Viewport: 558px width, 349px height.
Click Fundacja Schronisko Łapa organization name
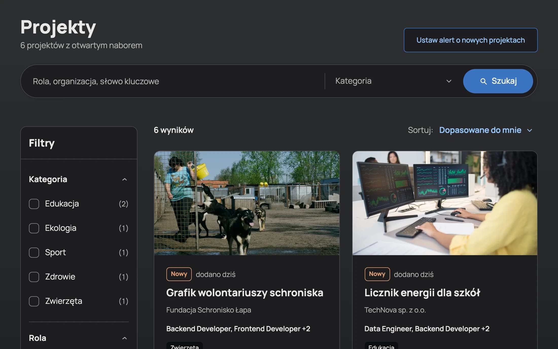coord(209,310)
